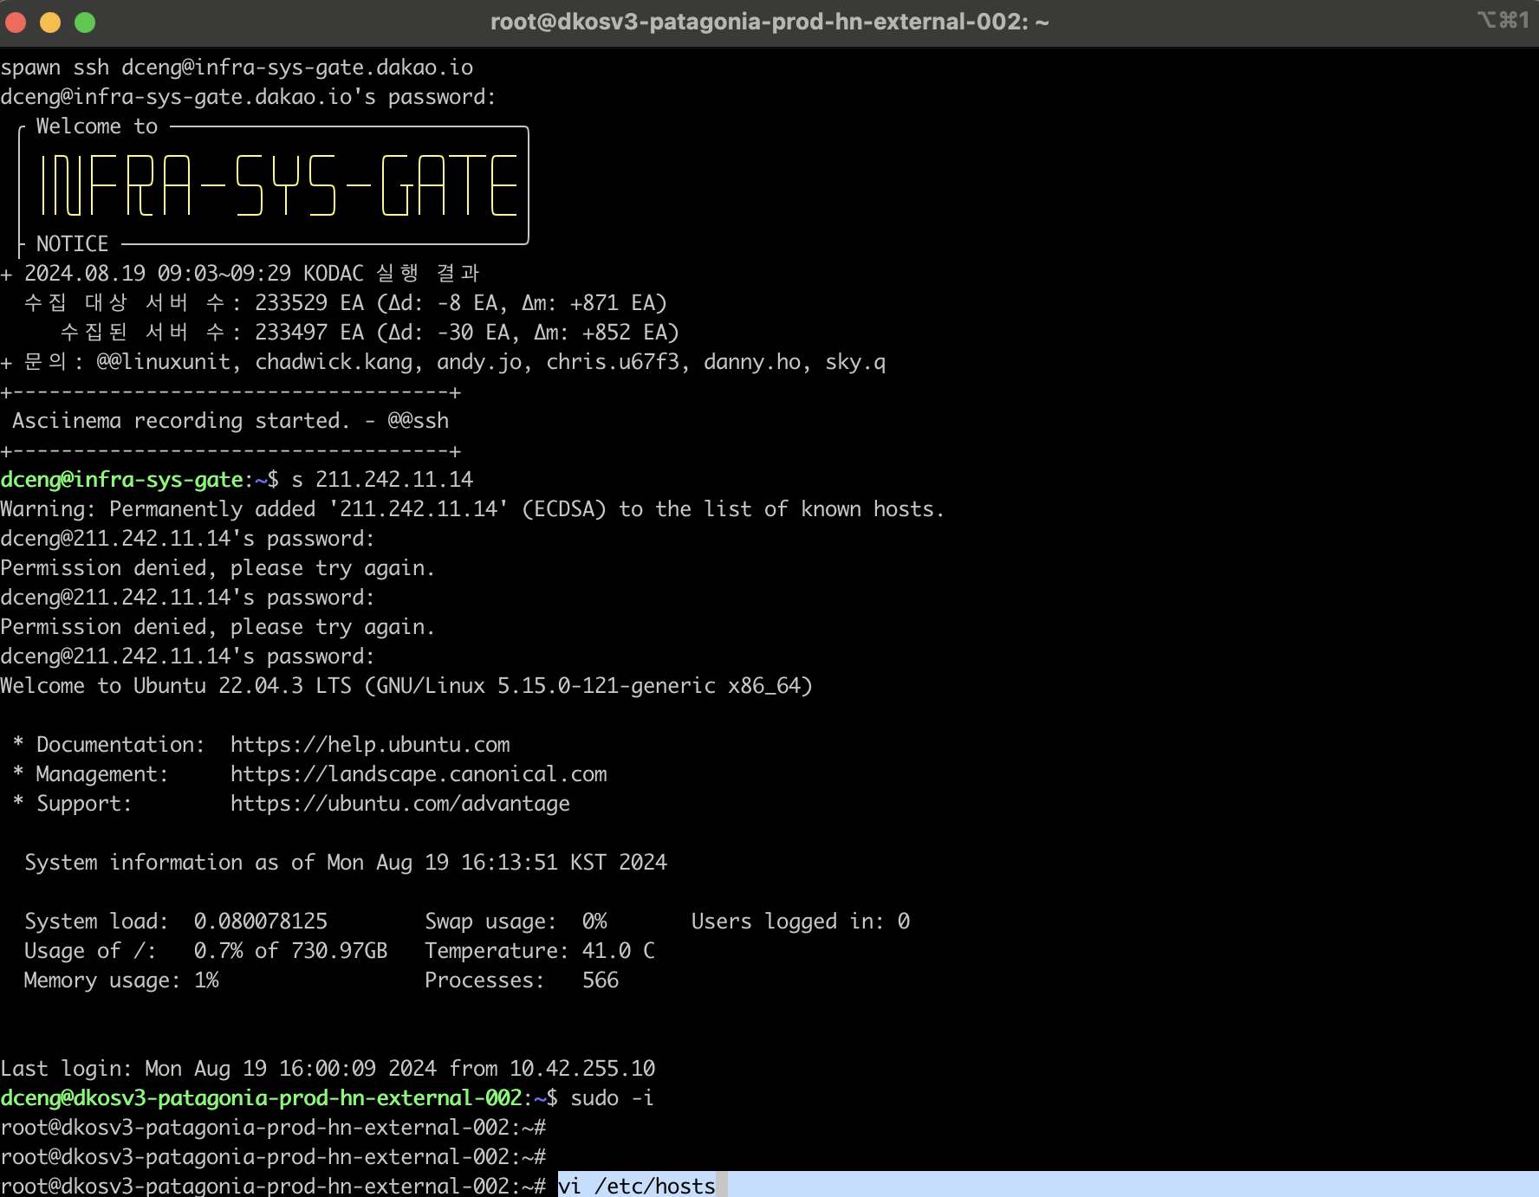Click the '2024.08.19 09:03~09:29 KODAC' line
Screen dimensions: 1539x1197
point(240,274)
